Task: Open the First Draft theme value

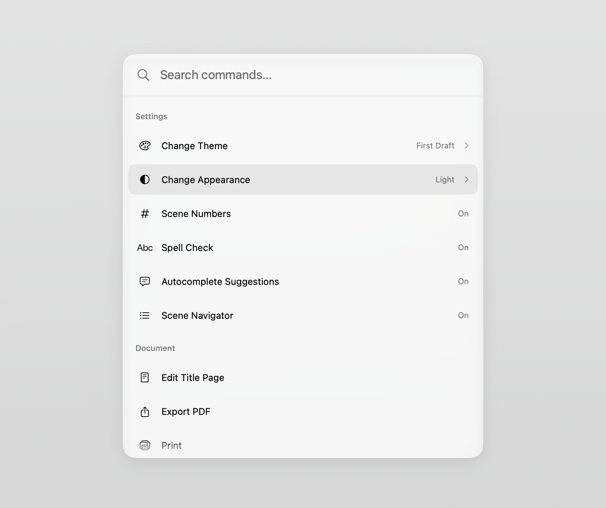Action: click(x=435, y=146)
